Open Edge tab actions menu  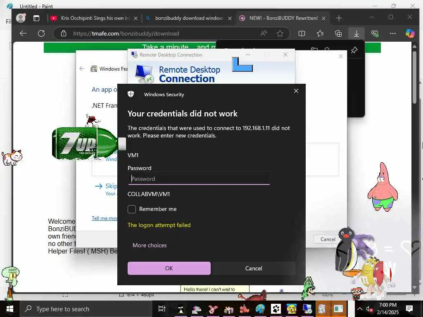[x=36, y=18]
